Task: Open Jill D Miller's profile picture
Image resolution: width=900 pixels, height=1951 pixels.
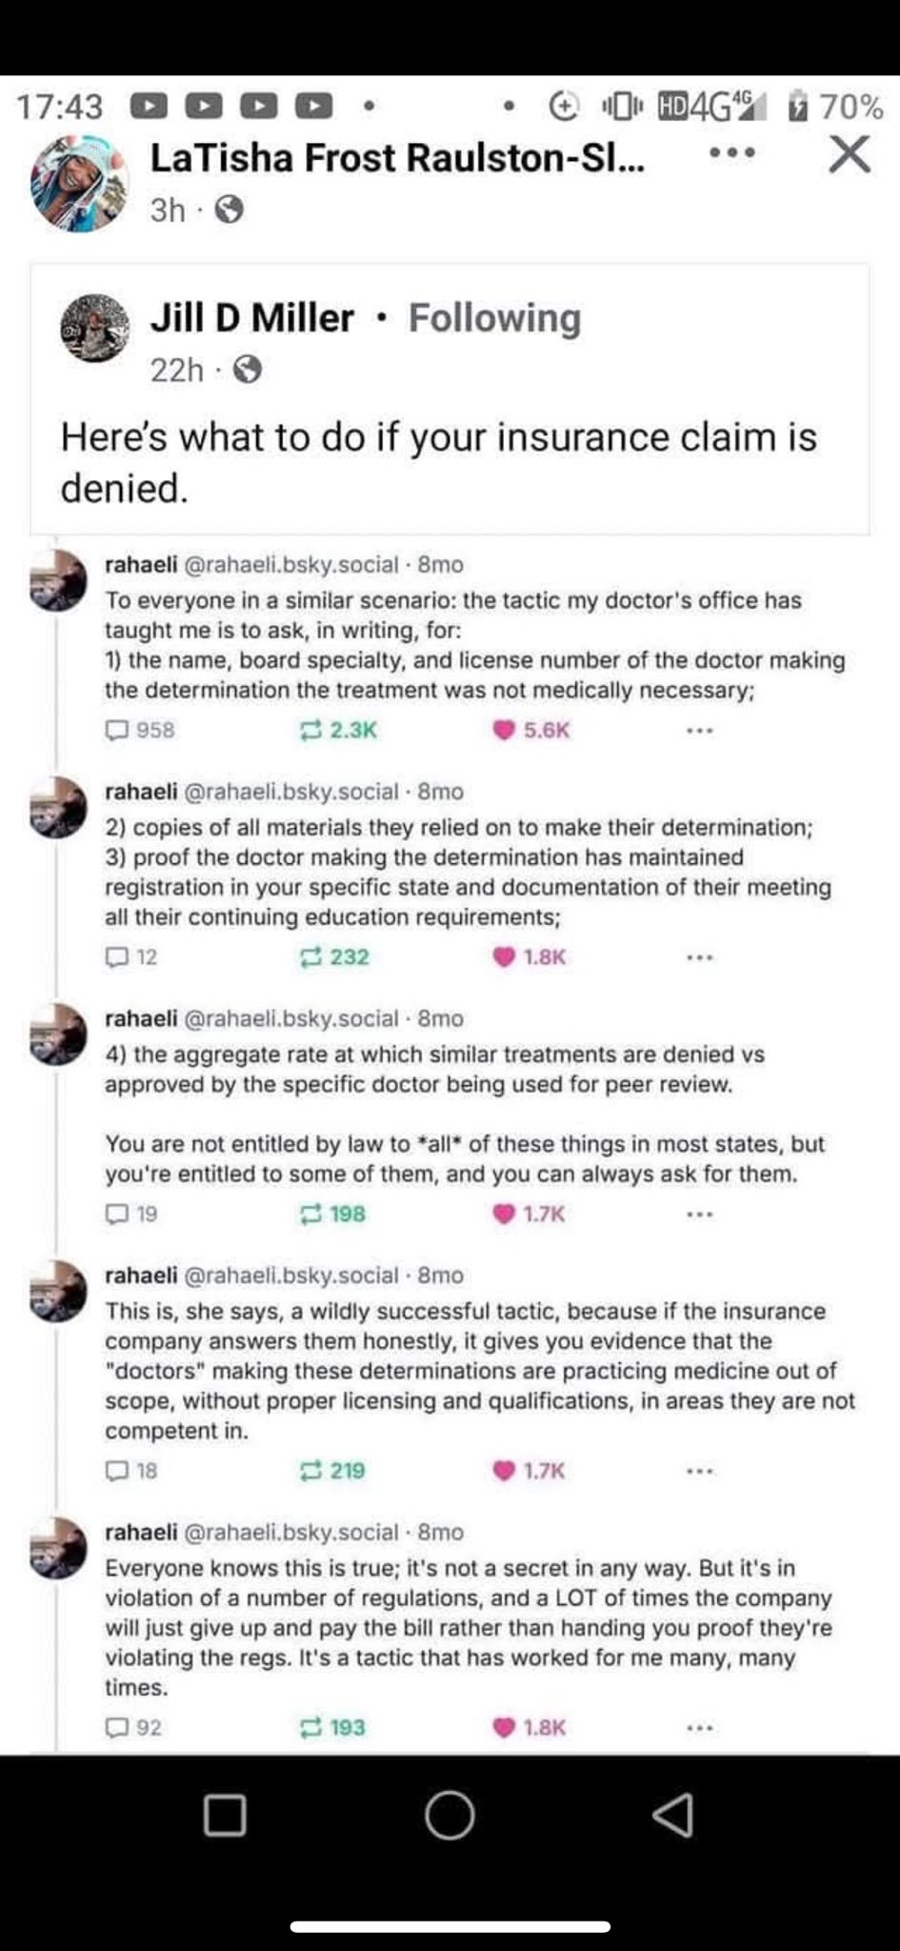Action: point(94,328)
